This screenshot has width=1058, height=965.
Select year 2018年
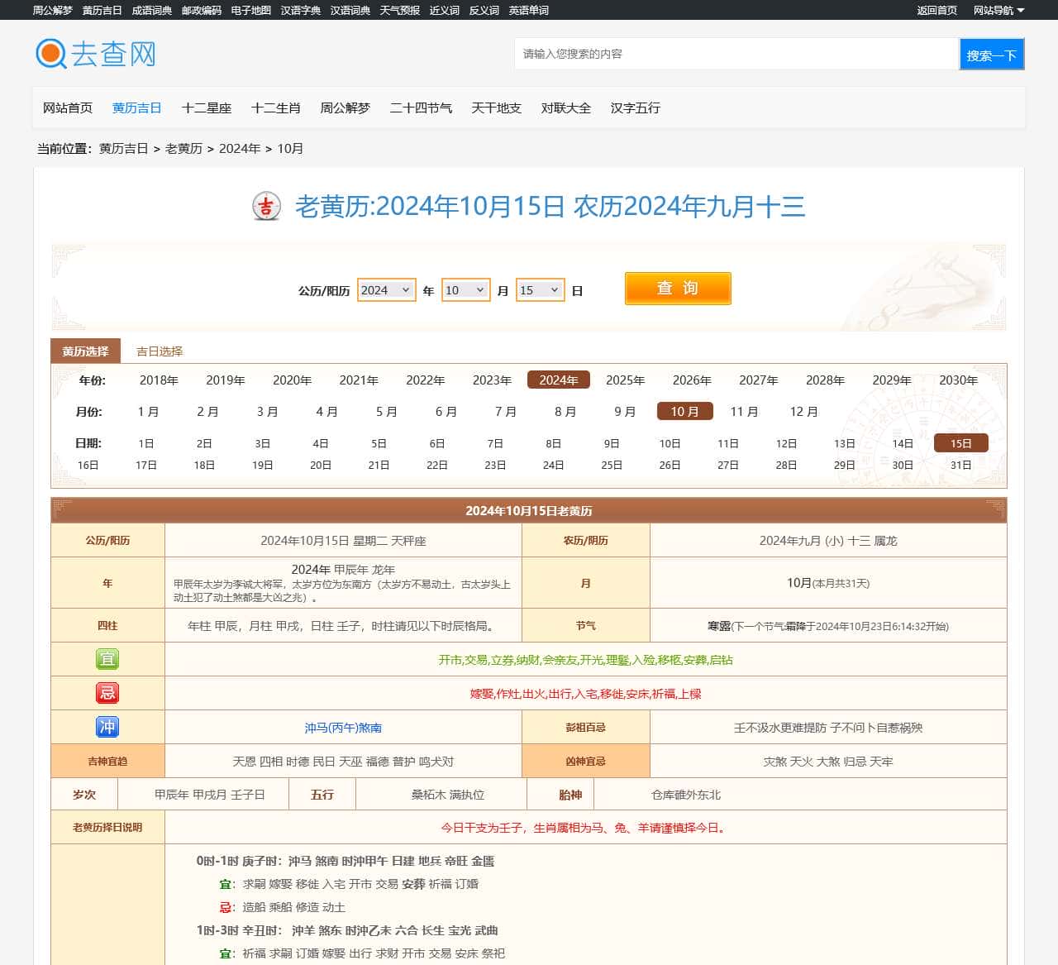coord(159,380)
